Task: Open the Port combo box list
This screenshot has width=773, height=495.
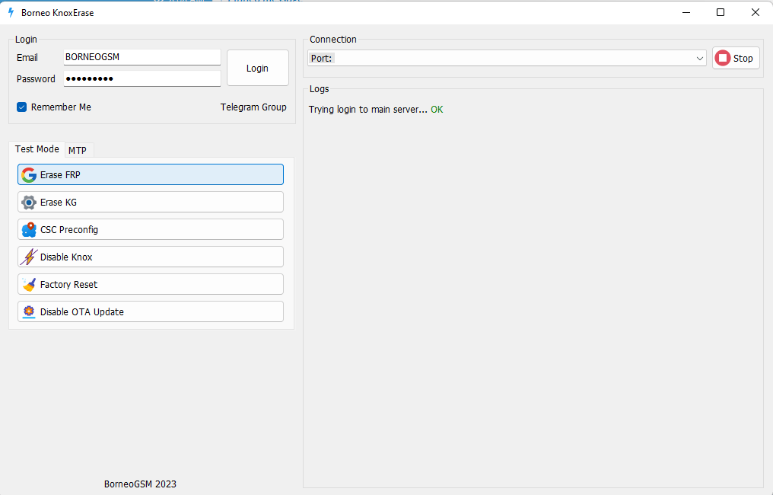Action: click(x=502, y=59)
